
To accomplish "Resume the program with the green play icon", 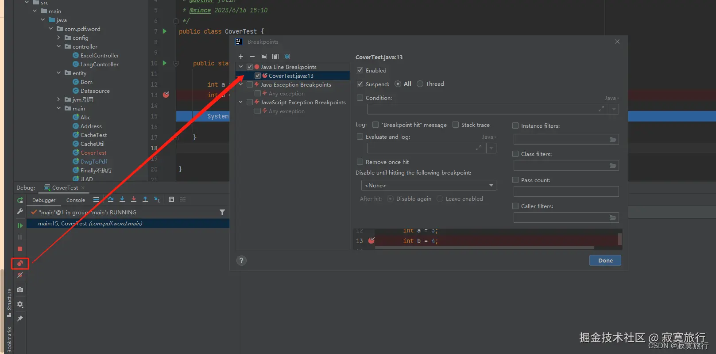I will point(20,225).
